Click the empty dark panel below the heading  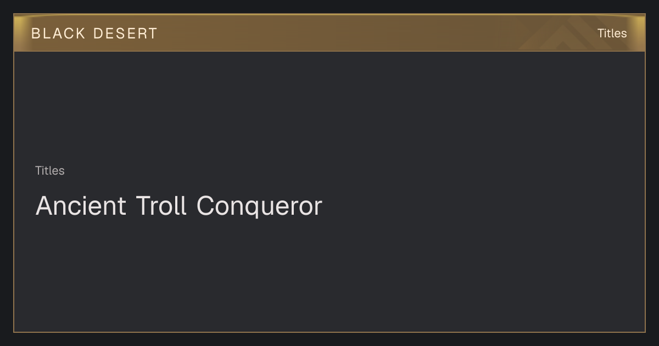click(x=329, y=275)
